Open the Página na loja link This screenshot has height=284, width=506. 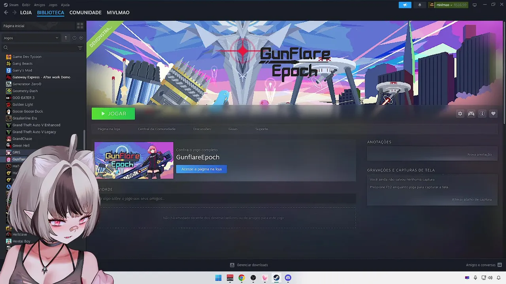[109, 129]
